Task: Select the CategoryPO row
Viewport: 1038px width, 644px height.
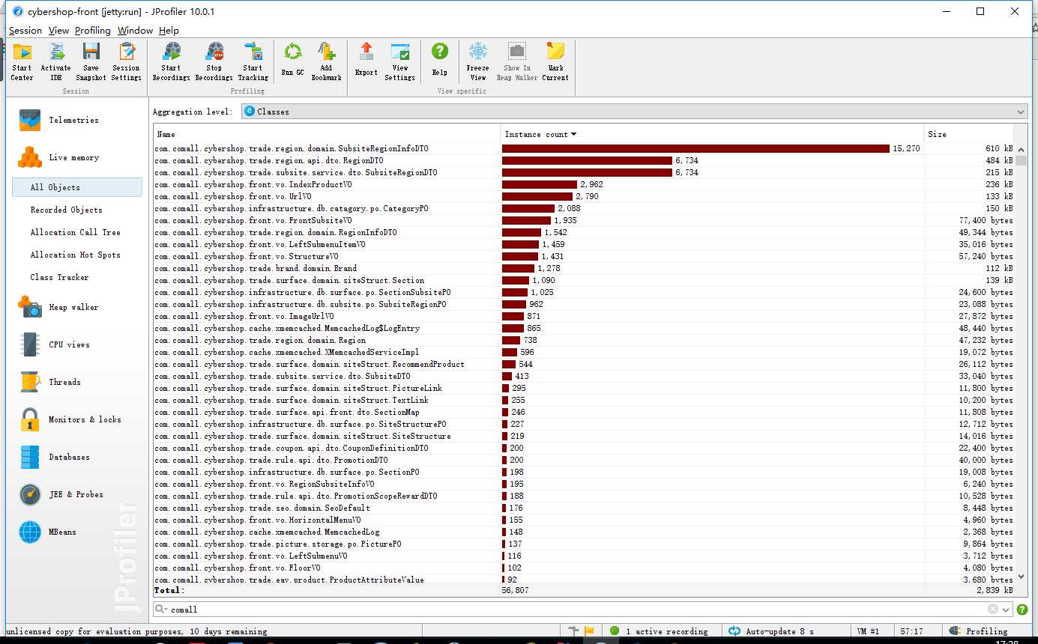Action: point(585,208)
